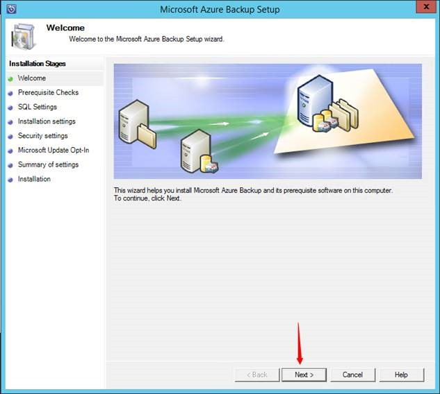Go to the Microsoft Update Opt-In stage
The image size is (440, 394).
[54, 150]
